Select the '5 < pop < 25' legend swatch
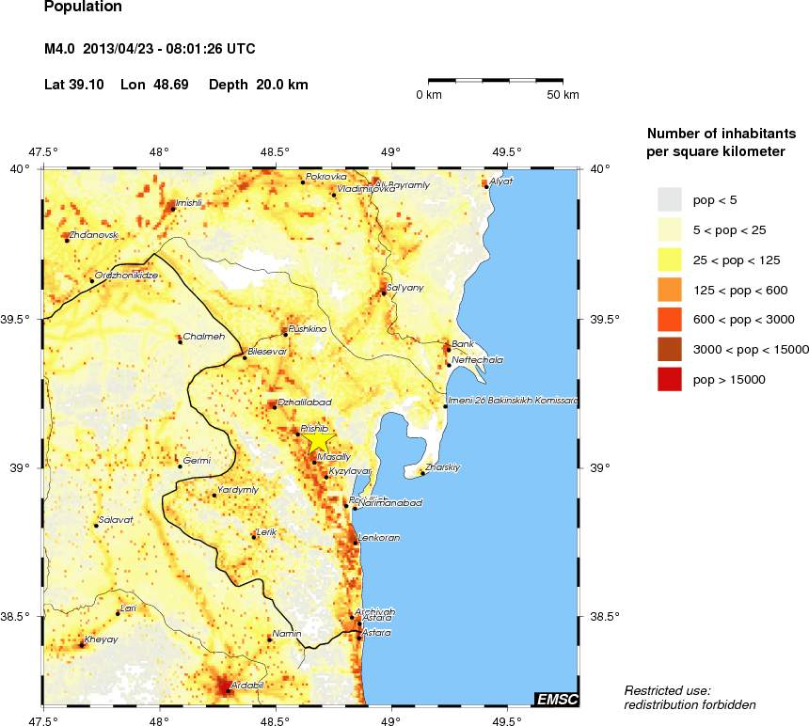 coord(669,229)
